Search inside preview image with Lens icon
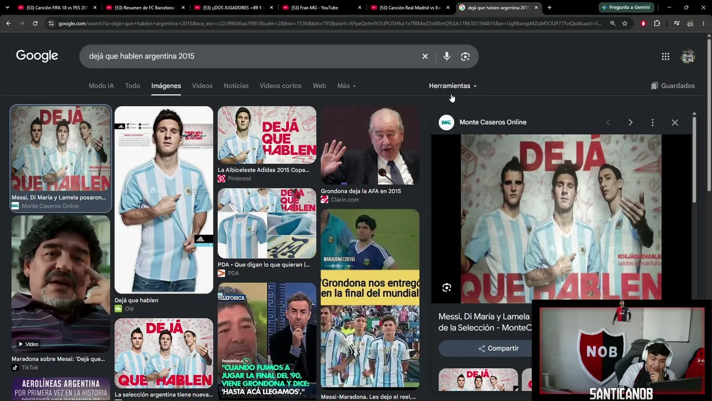 [447, 288]
